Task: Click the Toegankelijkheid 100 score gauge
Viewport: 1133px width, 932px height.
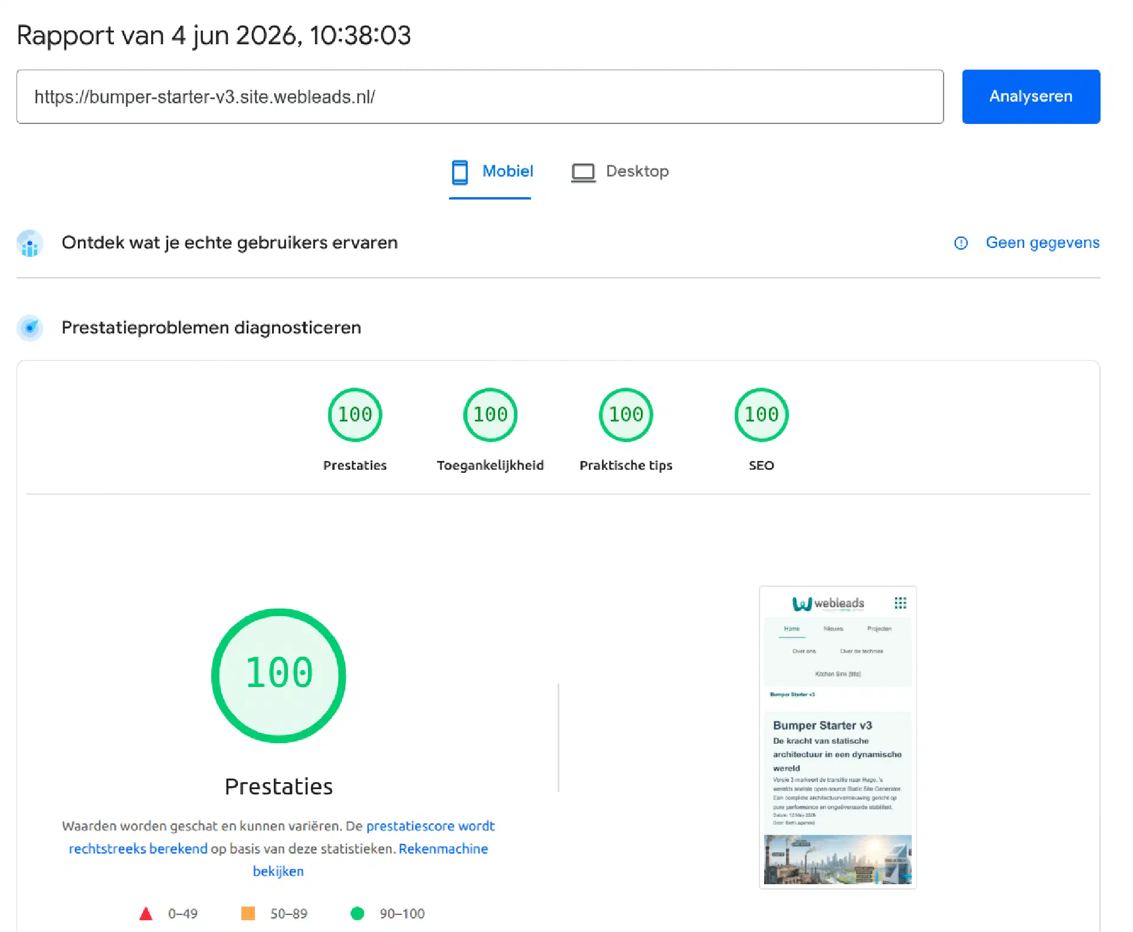Action: point(490,414)
